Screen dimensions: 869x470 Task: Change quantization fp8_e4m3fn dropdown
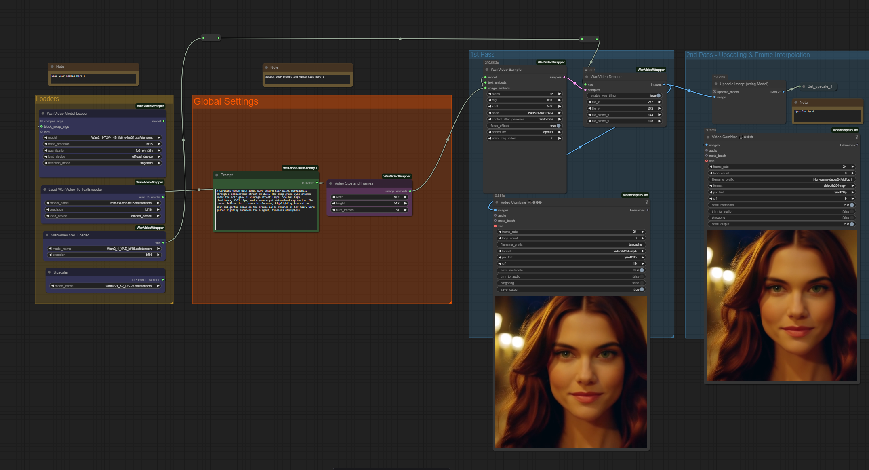[x=102, y=150]
